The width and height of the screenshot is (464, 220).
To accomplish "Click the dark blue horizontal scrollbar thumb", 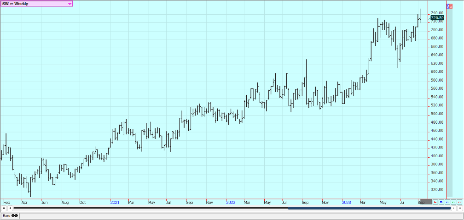I will point(369,208).
